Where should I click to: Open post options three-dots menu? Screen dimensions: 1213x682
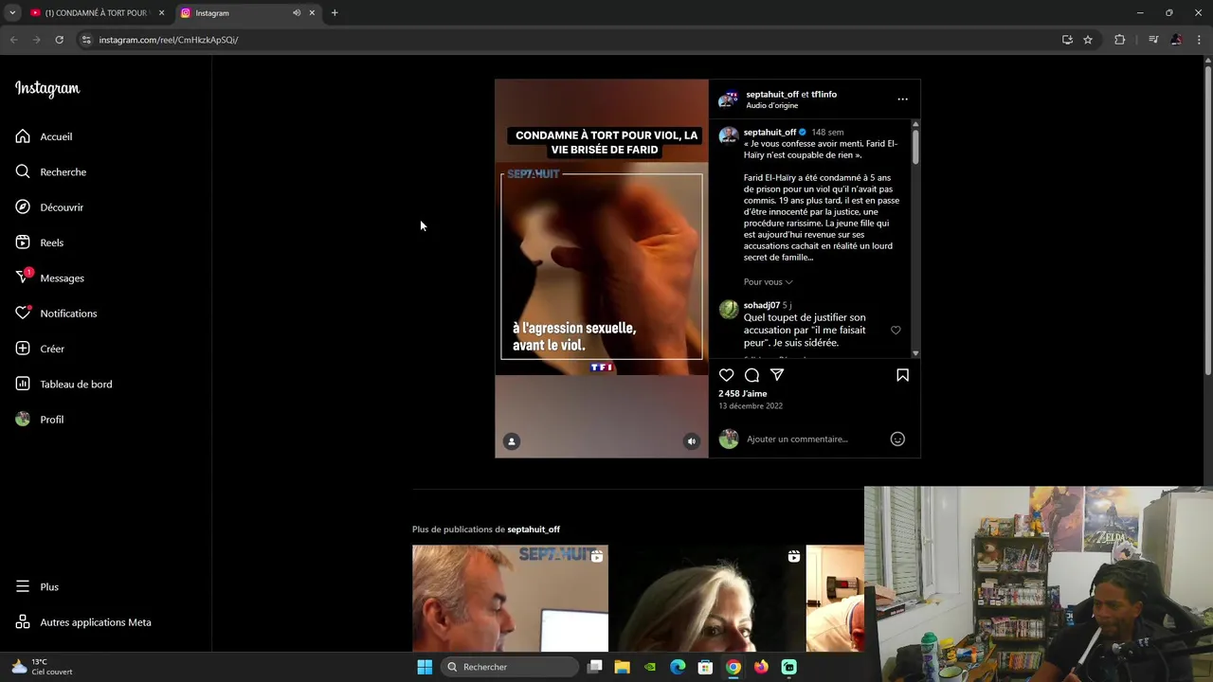tap(902, 99)
